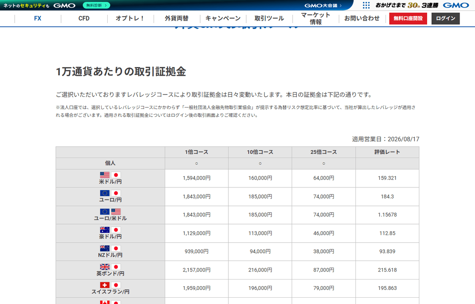
Task: Click the 939,000円 cell
Action: tap(196, 251)
